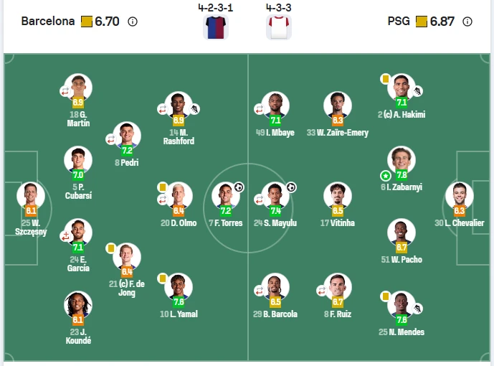The height and width of the screenshot is (366, 494).
Task: Click the substitution arrows next to Pedri
Action: pyautogui.click(x=111, y=139)
